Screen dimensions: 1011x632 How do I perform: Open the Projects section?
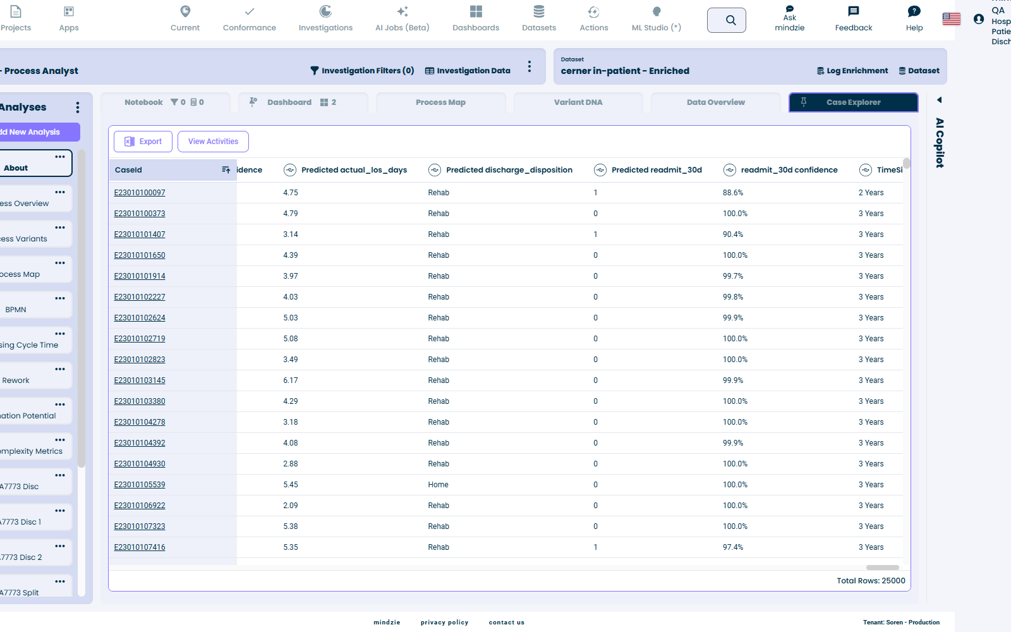16,19
